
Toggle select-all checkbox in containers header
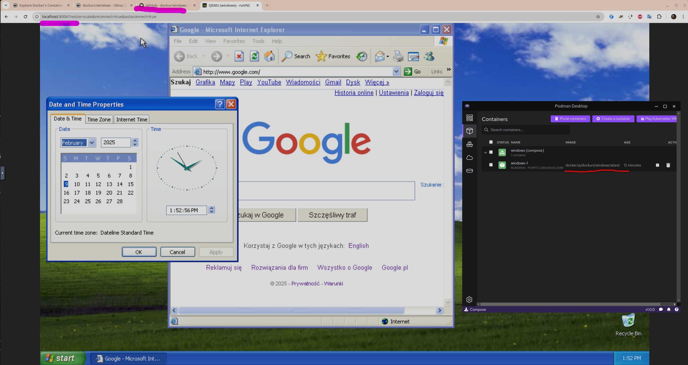pos(491,142)
